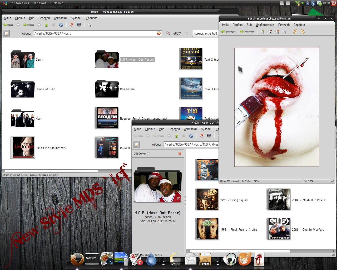Open Переход menu in image viewer

[284, 25]
